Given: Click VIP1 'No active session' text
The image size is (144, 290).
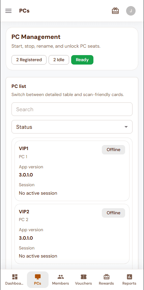Looking at the screenshot, I should (38, 193).
